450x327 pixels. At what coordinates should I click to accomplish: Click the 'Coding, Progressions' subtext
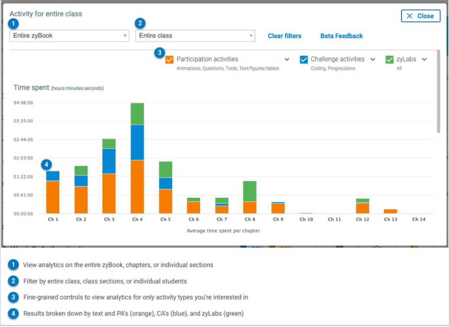[x=333, y=68]
